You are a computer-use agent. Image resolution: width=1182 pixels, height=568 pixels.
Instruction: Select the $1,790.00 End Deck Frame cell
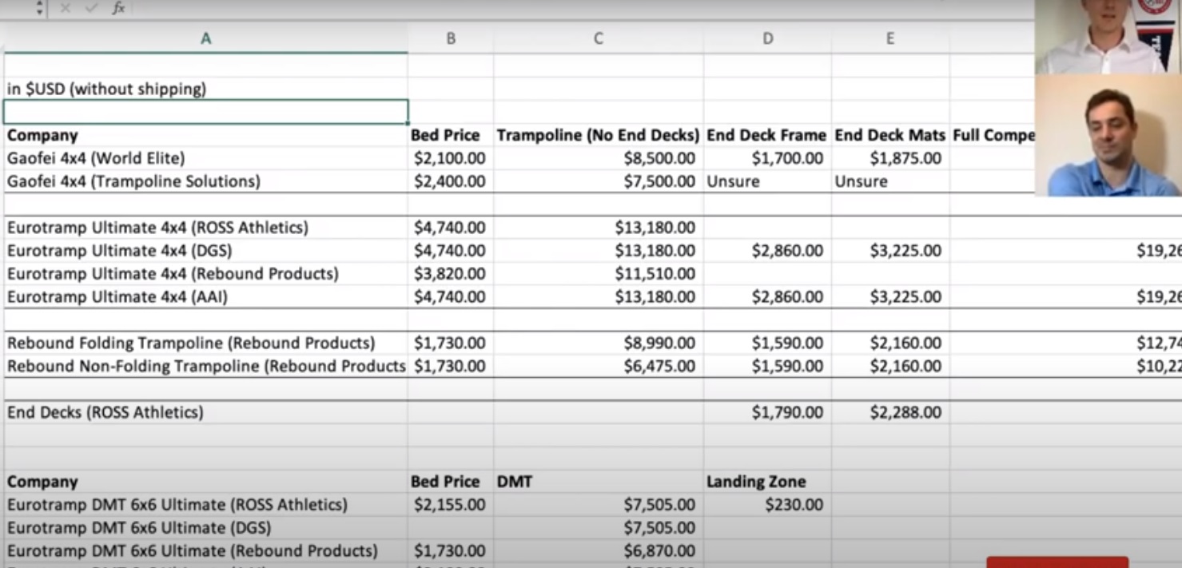pos(767,412)
